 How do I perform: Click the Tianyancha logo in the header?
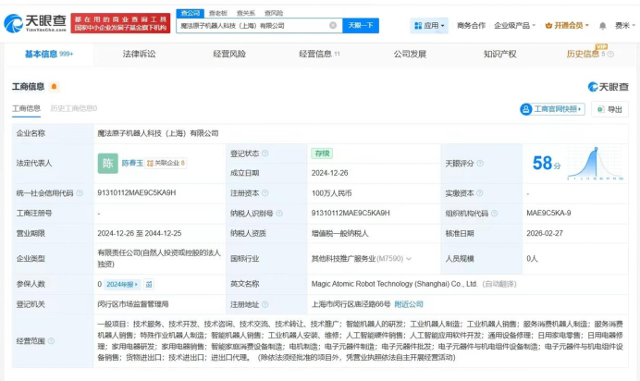(x=35, y=23)
